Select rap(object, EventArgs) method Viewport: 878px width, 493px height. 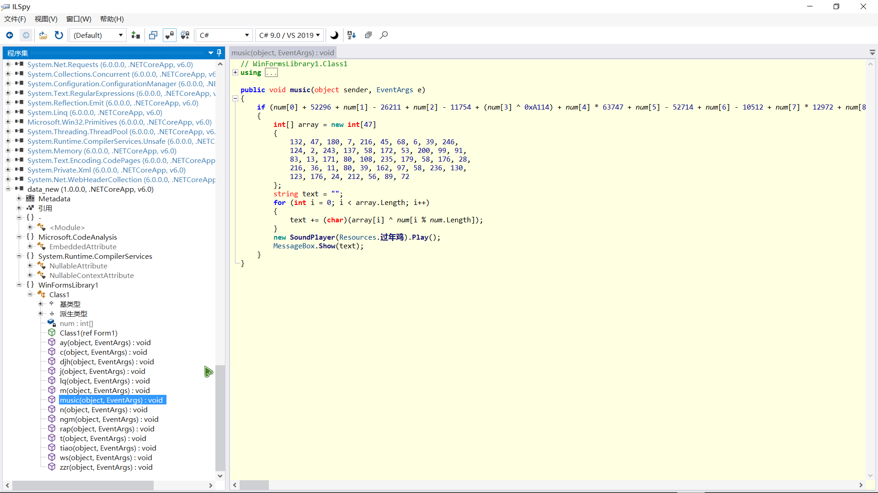(107, 429)
